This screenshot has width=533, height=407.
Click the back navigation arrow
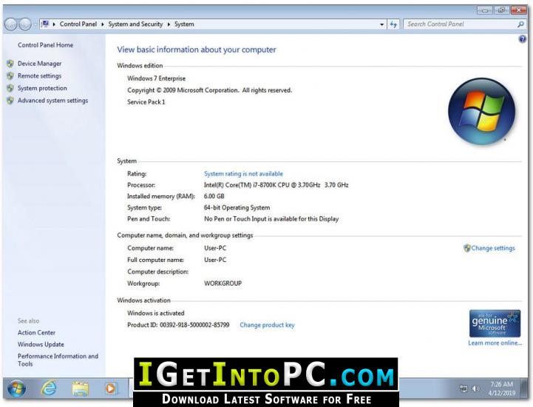click(x=10, y=24)
